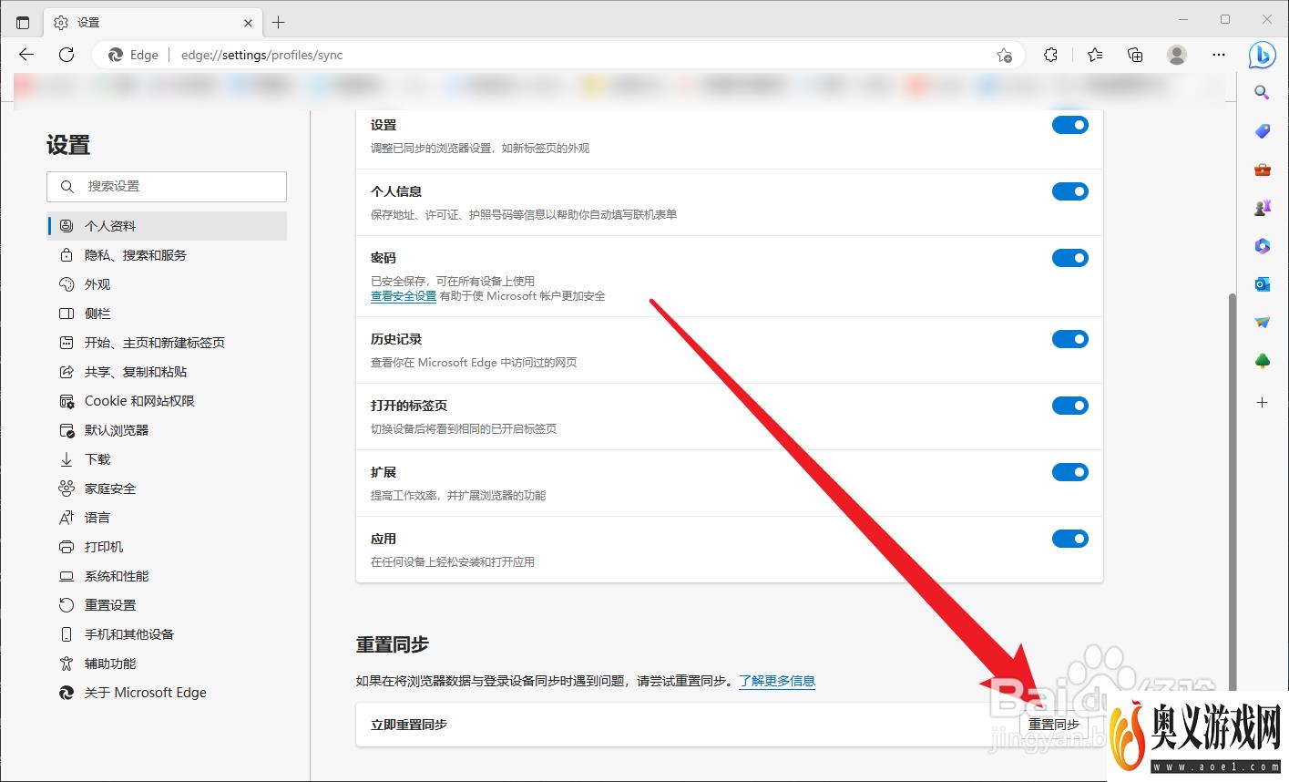Click the browser back arrow
Image resolution: width=1289 pixels, height=782 pixels.
click(x=26, y=55)
